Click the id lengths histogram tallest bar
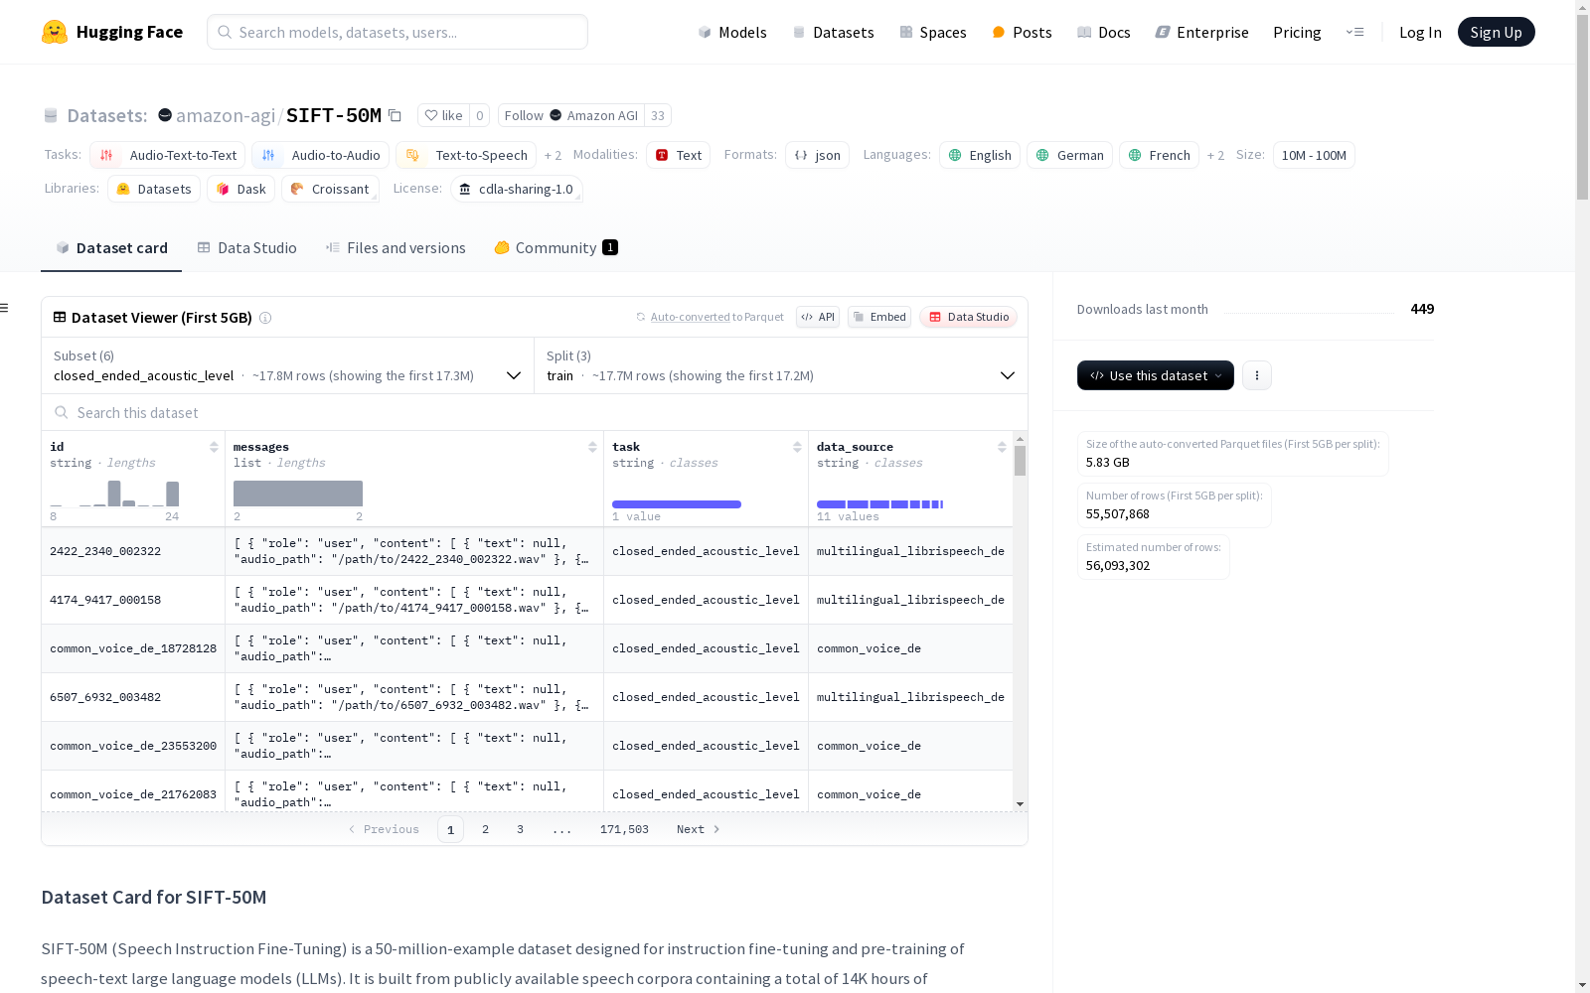Screen dimensions: 1590x993 [x=114, y=494]
